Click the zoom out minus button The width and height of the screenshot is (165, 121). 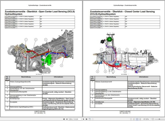click(153, 119)
